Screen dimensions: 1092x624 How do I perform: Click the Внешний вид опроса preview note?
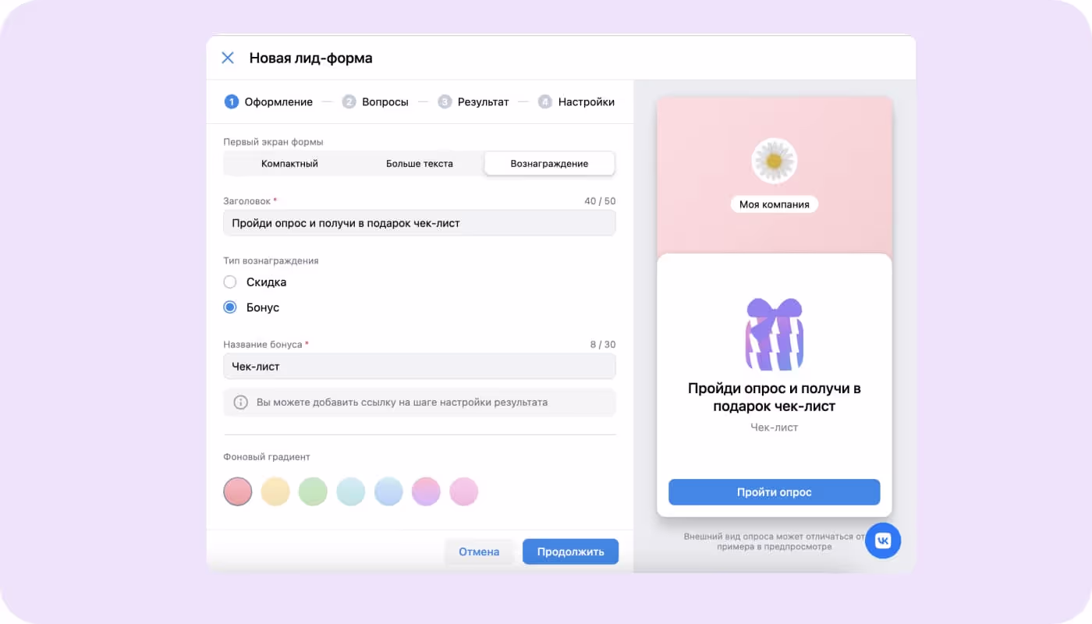tap(774, 541)
